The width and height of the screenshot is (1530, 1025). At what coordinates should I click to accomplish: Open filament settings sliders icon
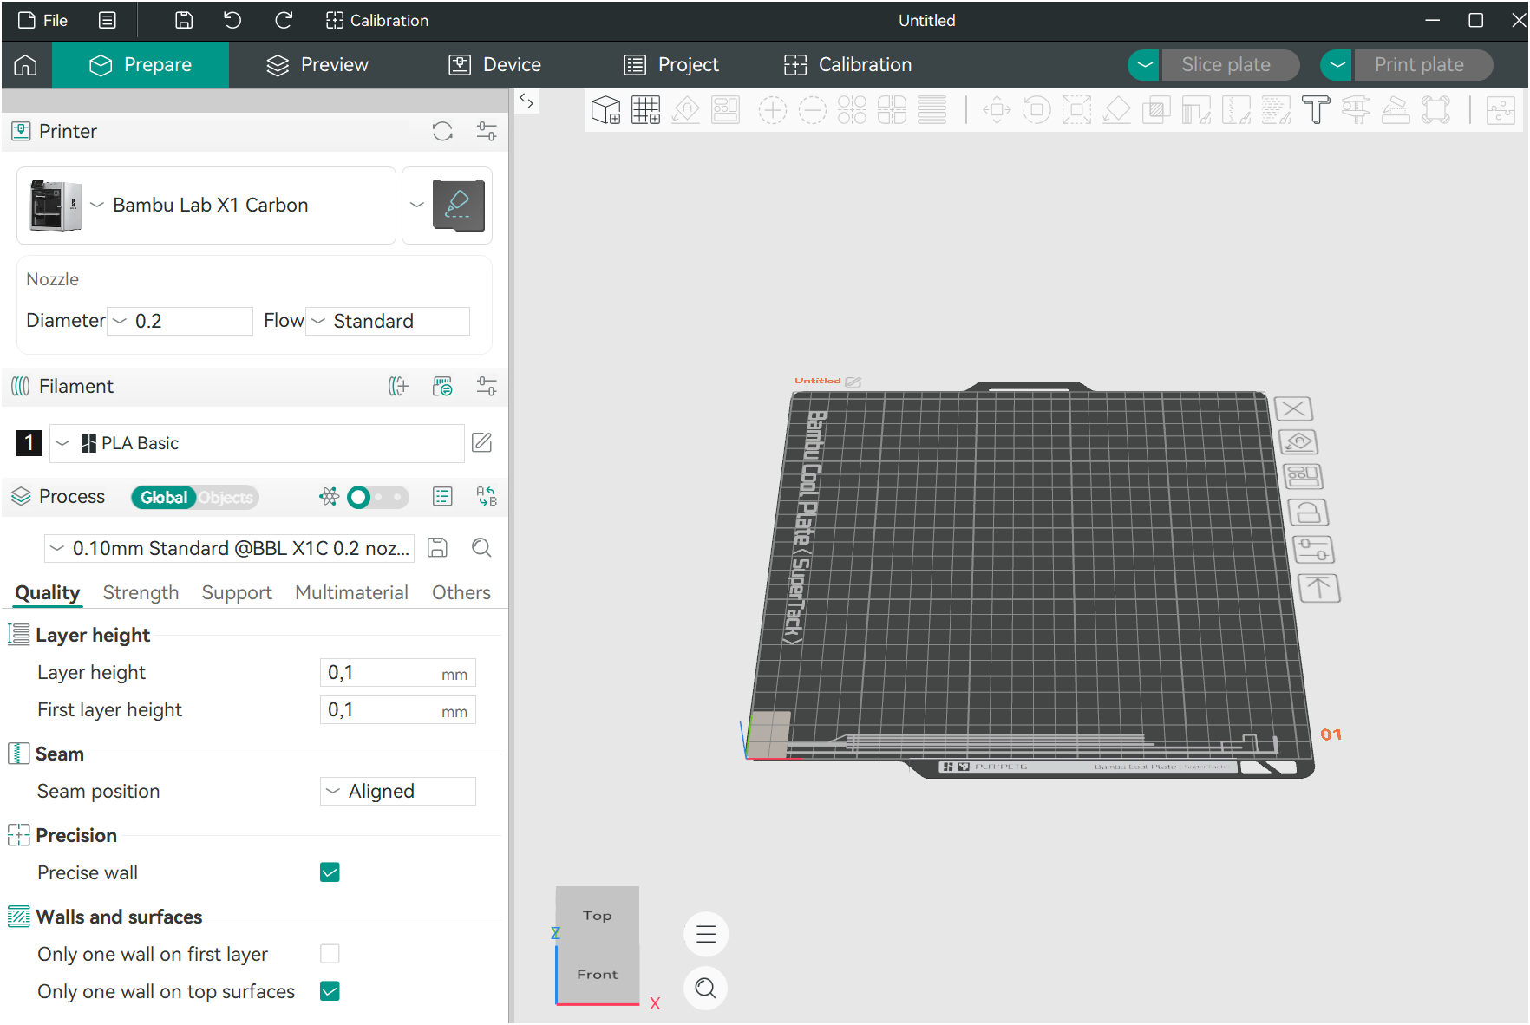coord(487,386)
